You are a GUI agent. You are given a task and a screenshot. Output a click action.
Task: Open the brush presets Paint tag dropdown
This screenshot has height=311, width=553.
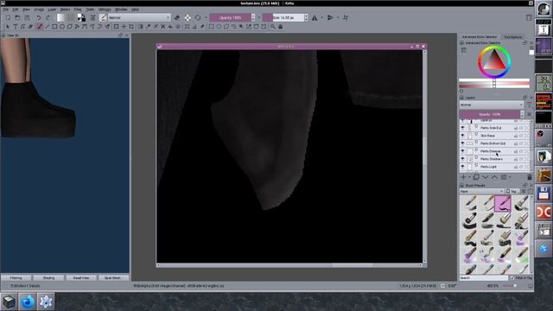tap(481, 191)
